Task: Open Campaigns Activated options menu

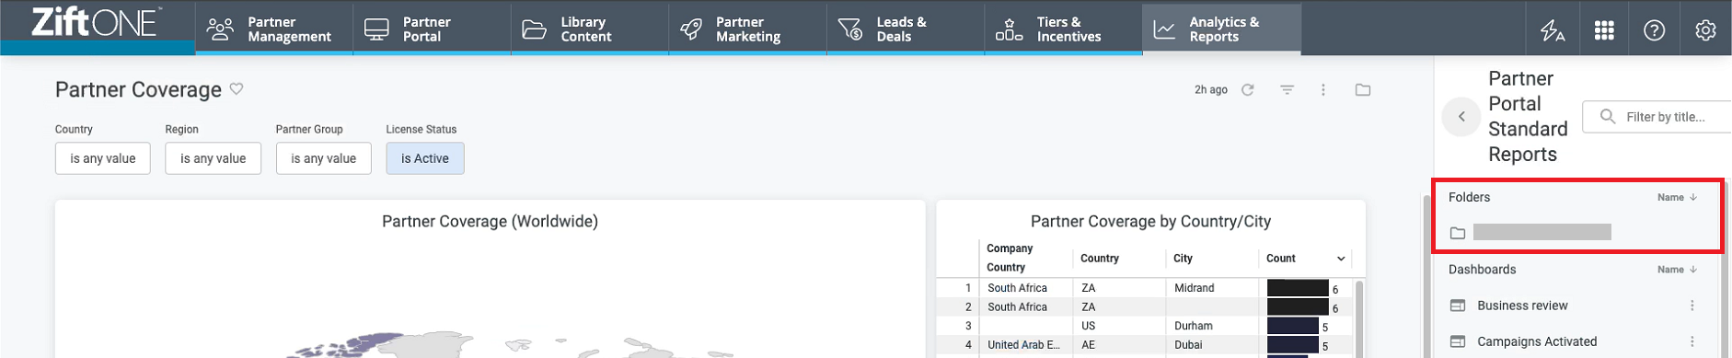Action: tap(1692, 341)
